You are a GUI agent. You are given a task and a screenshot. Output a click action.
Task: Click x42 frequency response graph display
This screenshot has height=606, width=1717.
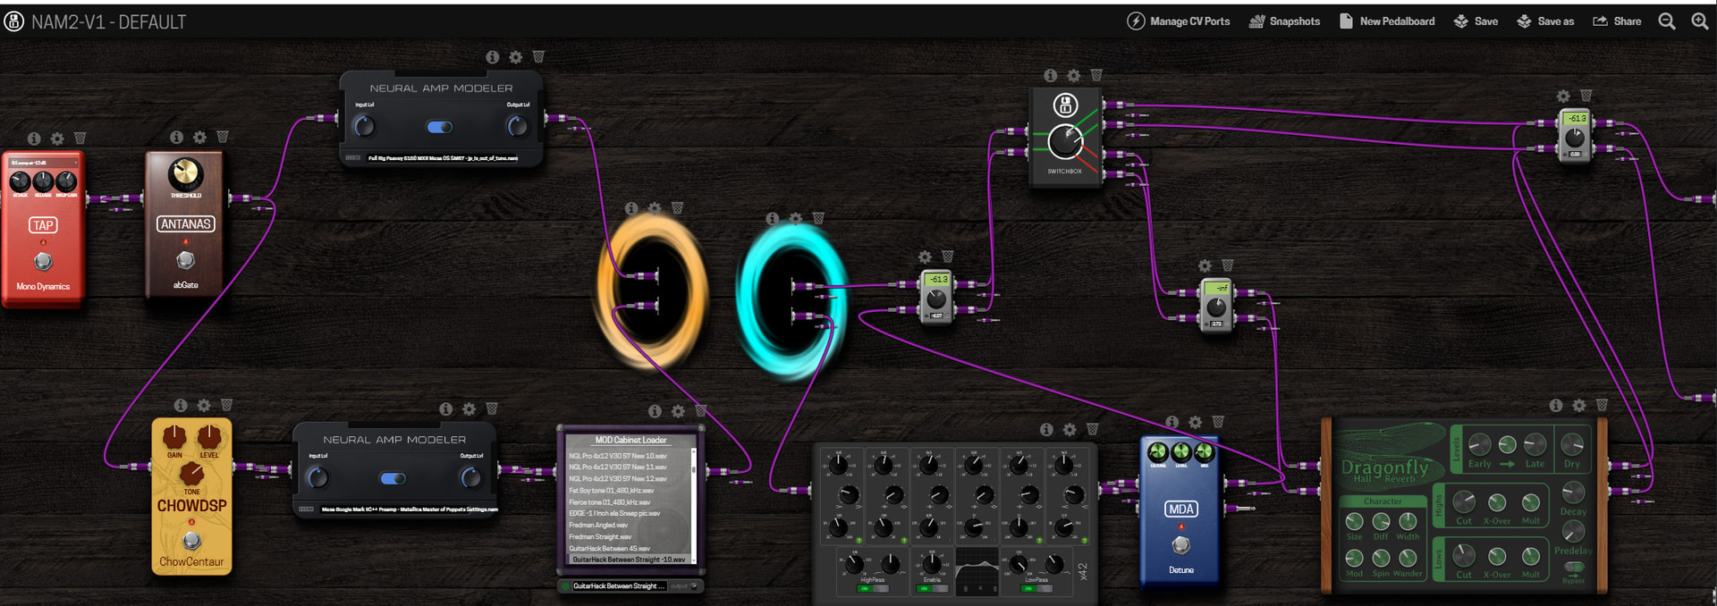[x=977, y=572]
